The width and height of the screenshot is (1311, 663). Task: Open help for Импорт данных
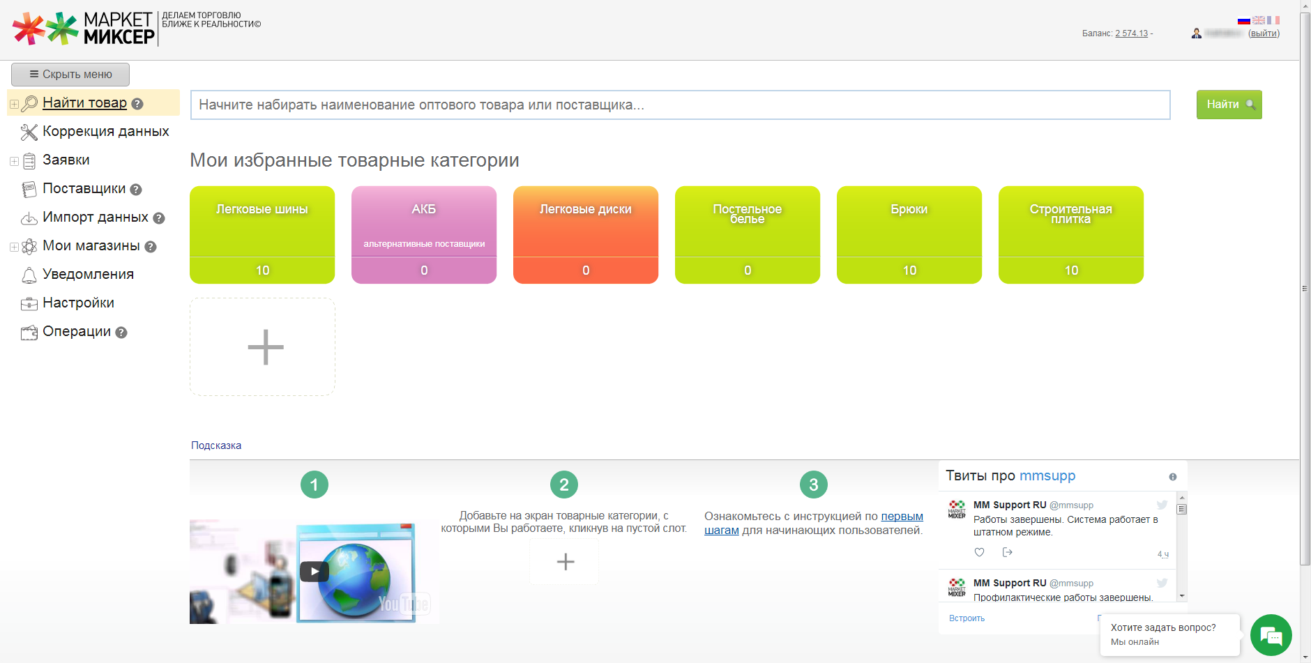coord(159,218)
